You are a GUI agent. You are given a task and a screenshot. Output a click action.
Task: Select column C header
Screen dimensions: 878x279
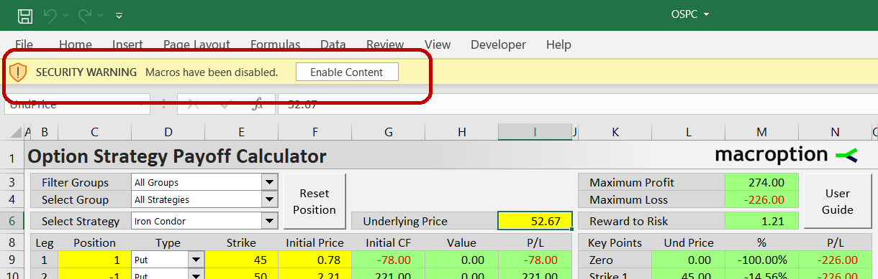94,132
